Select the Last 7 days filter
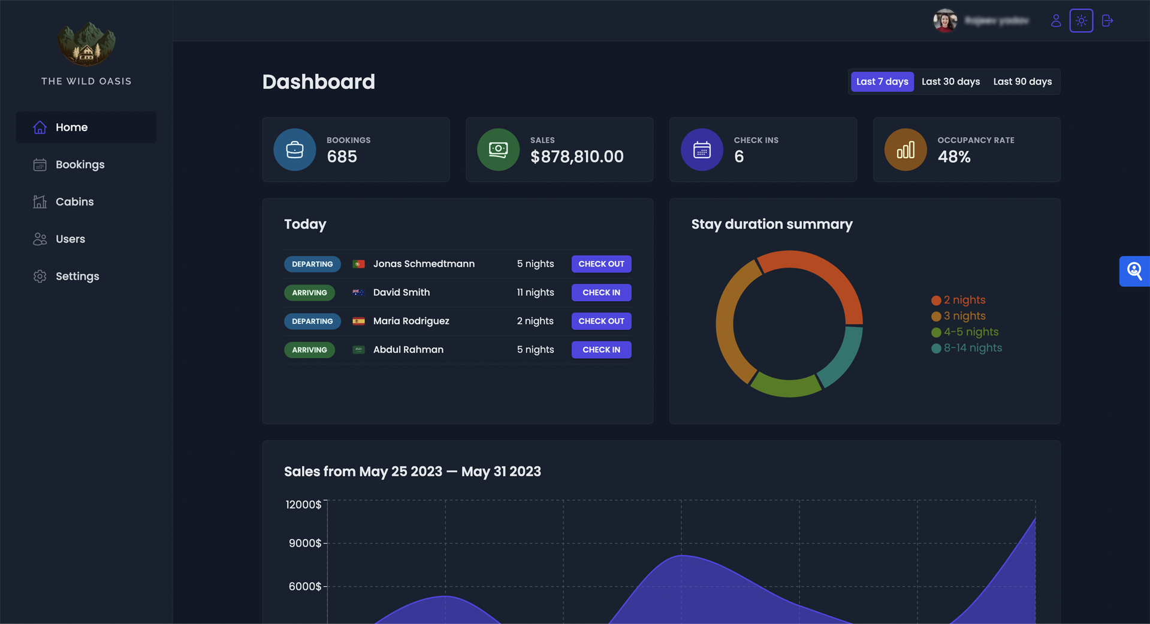The height and width of the screenshot is (624, 1150). click(x=882, y=81)
